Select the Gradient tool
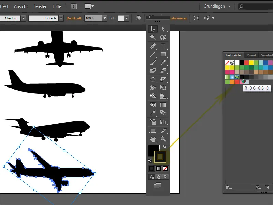This screenshot has height=205, width=273. pyautogui.click(x=163, y=105)
